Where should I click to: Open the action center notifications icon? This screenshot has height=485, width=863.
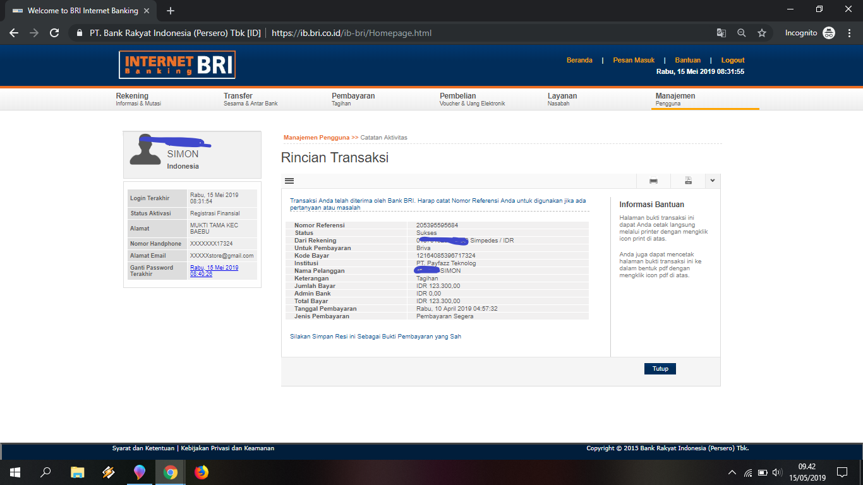[x=842, y=472]
